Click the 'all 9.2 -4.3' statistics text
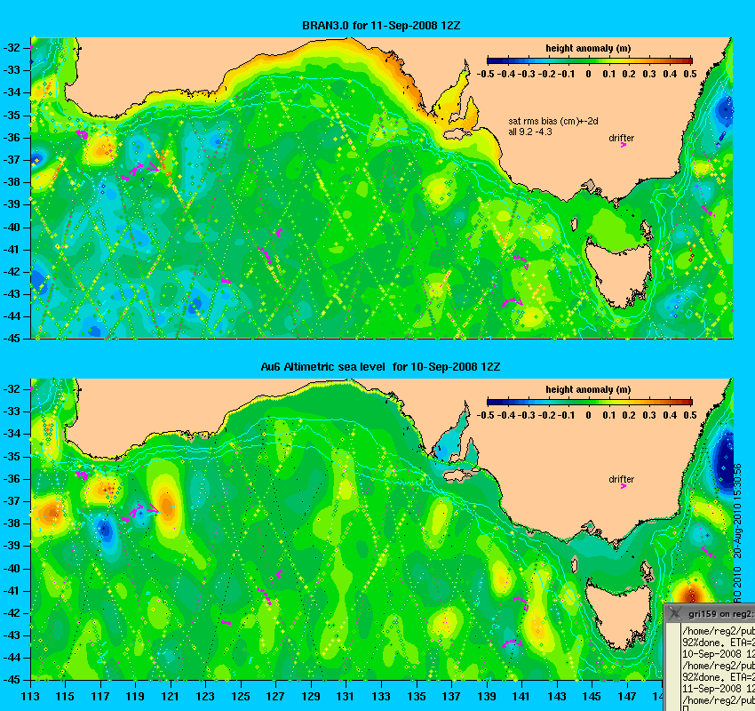The image size is (755, 711). [x=530, y=132]
